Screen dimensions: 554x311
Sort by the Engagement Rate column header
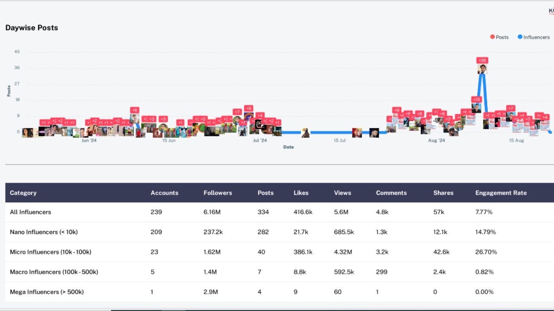click(x=501, y=193)
